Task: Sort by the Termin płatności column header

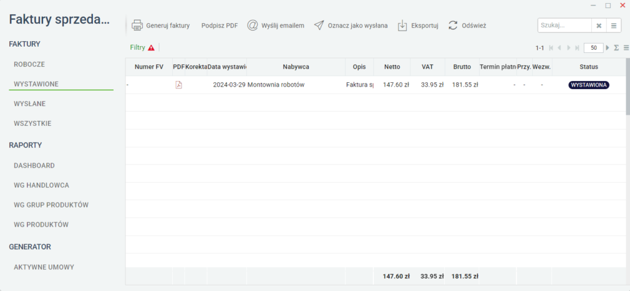Action: coord(498,67)
